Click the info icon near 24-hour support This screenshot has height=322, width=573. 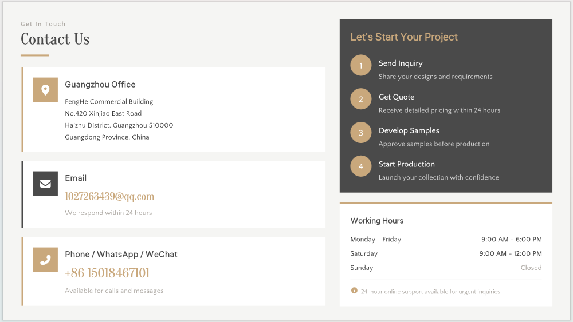pyautogui.click(x=354, y=291)
